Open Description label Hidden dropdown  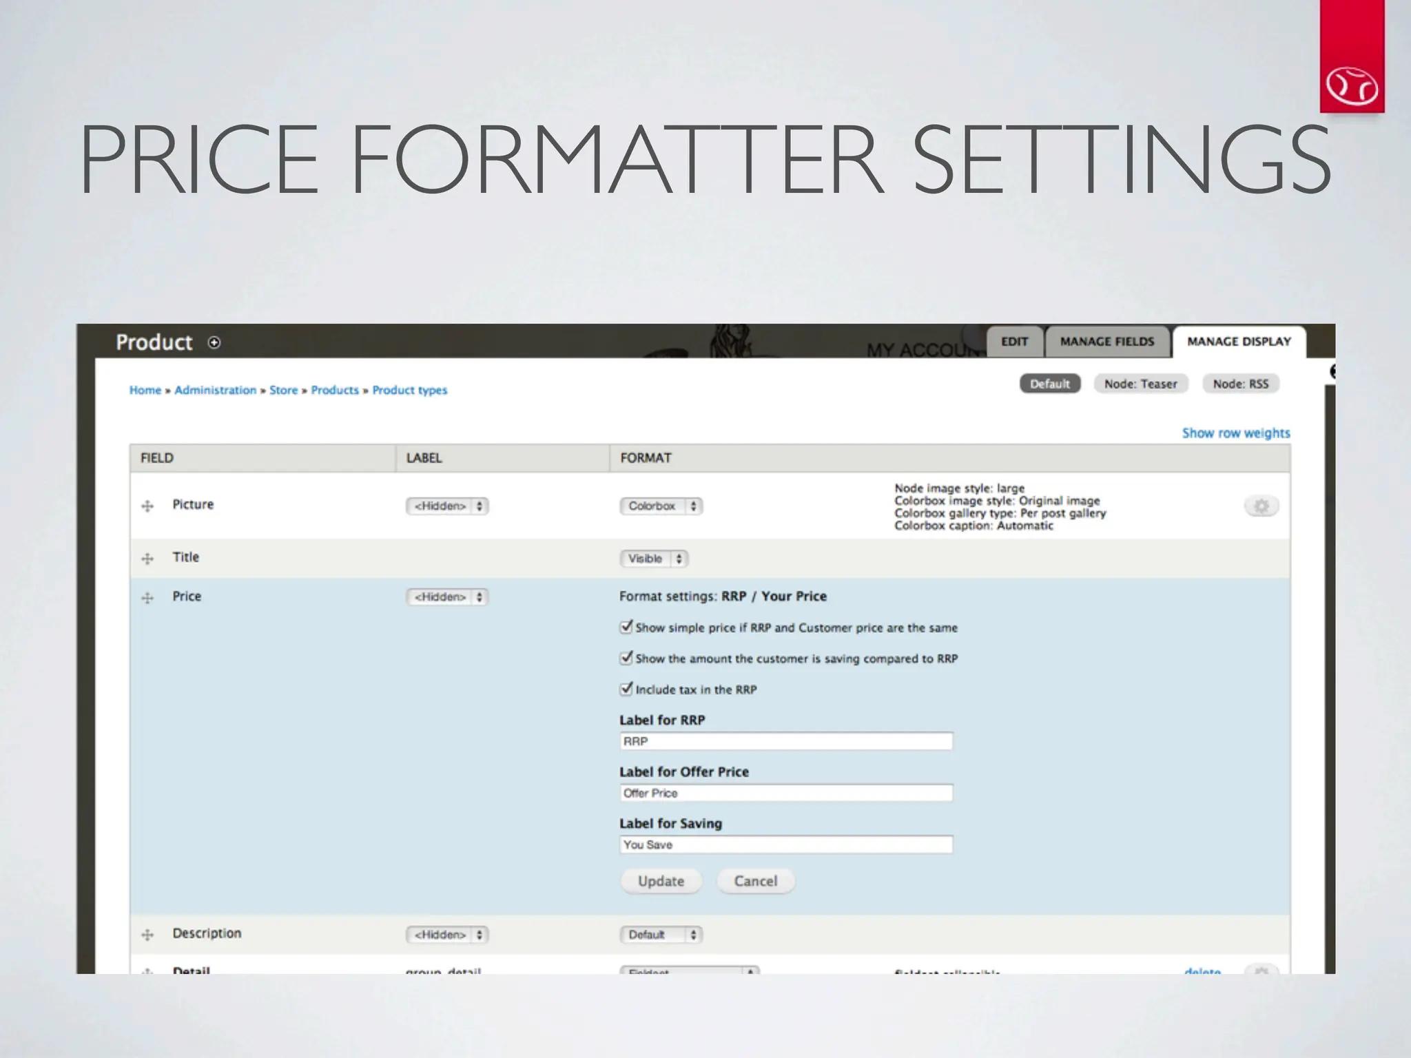447,935
